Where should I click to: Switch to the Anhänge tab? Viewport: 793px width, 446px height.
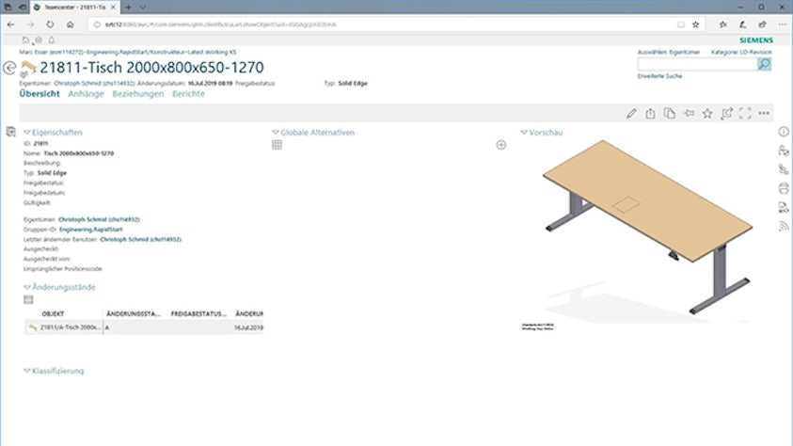[x=86, y=93]
